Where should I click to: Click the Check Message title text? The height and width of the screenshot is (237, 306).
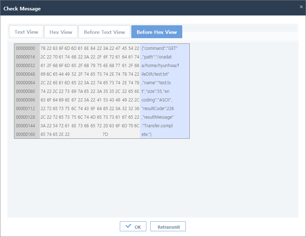pos(22,9)
